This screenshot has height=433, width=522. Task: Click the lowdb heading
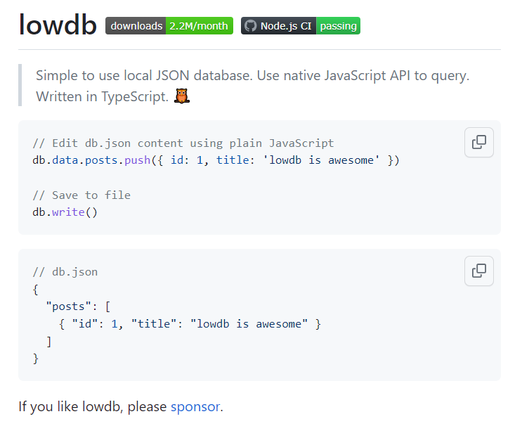point(58,25)
